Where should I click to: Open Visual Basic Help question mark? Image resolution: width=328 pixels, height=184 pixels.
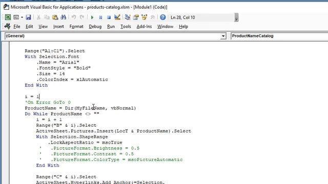pos(163,17)
